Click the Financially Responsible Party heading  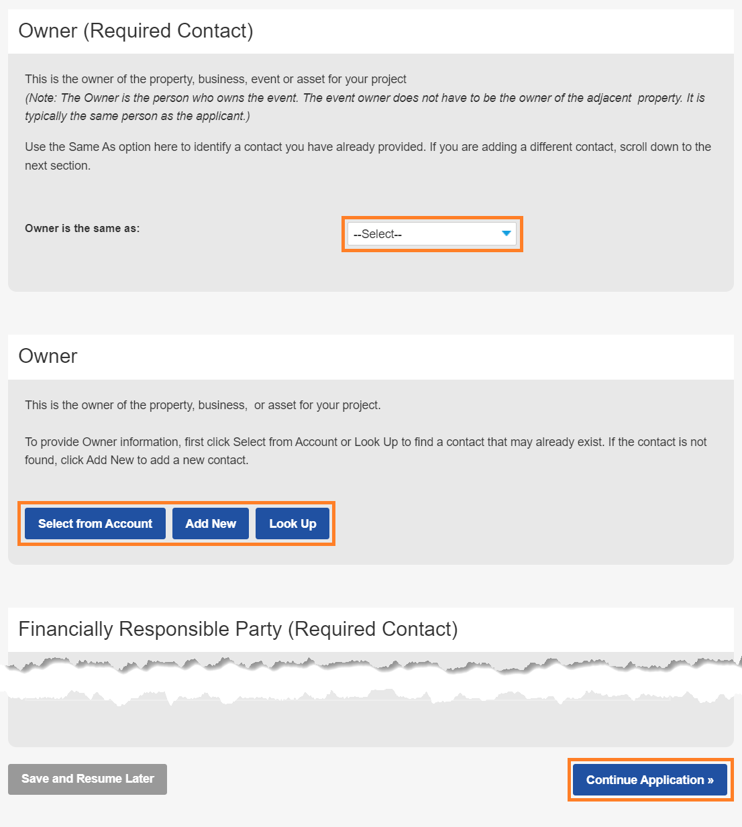point(237,629)
